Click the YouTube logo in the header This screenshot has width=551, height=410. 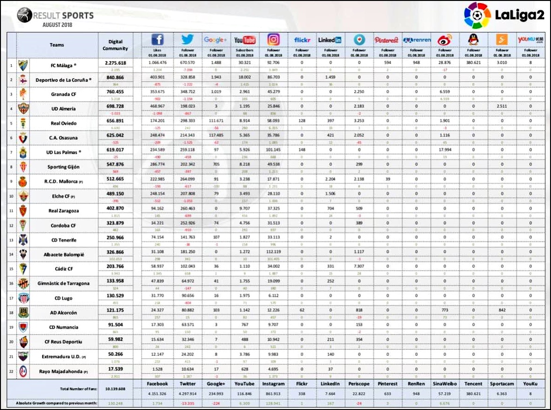pos(245,40)
